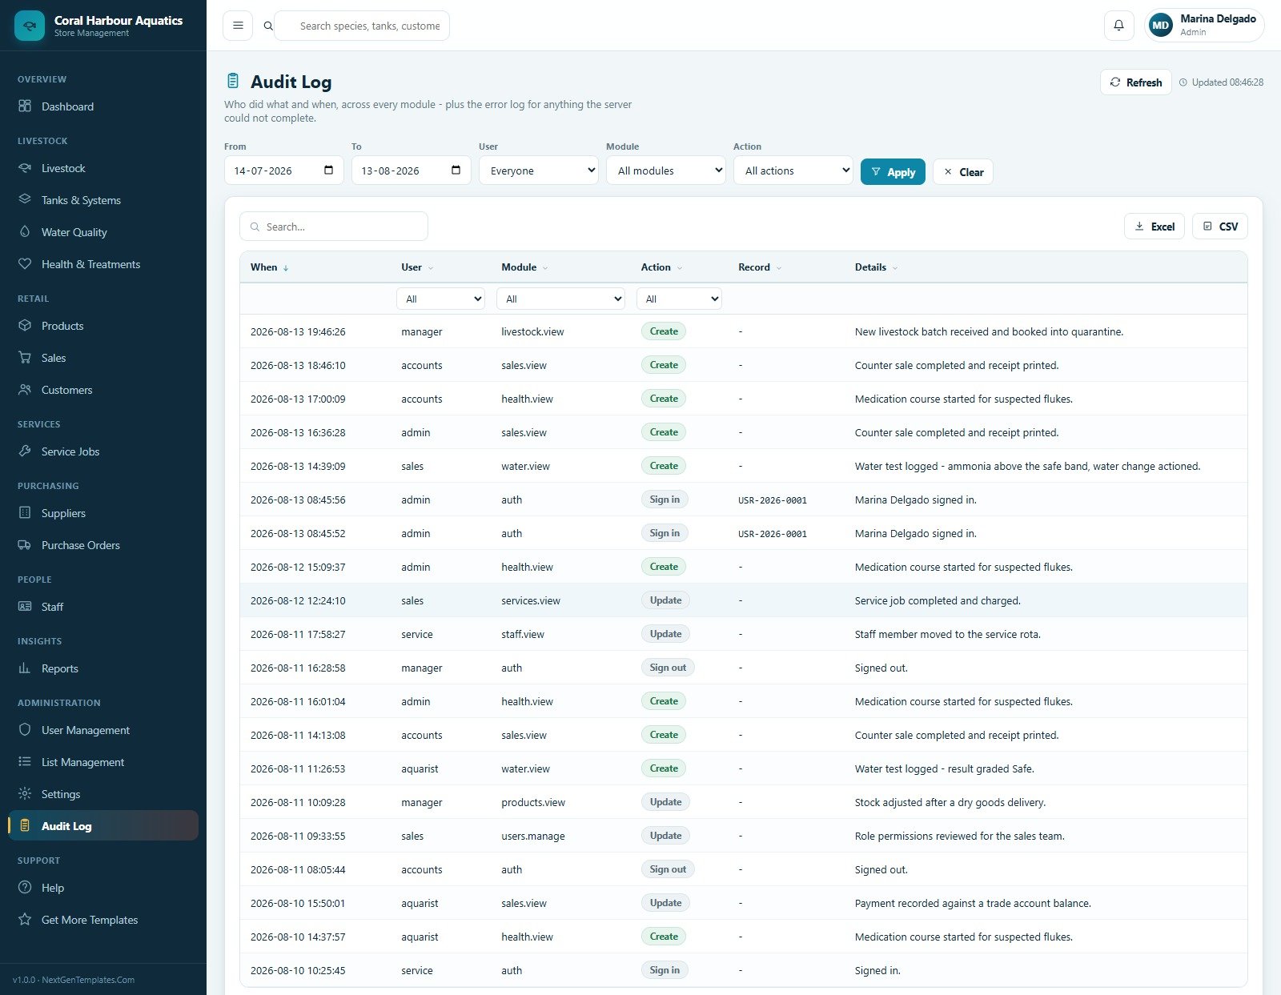Open the Marina Delgado MD avatar
The image size is (1281, 995).
(x=1160, y=26)
